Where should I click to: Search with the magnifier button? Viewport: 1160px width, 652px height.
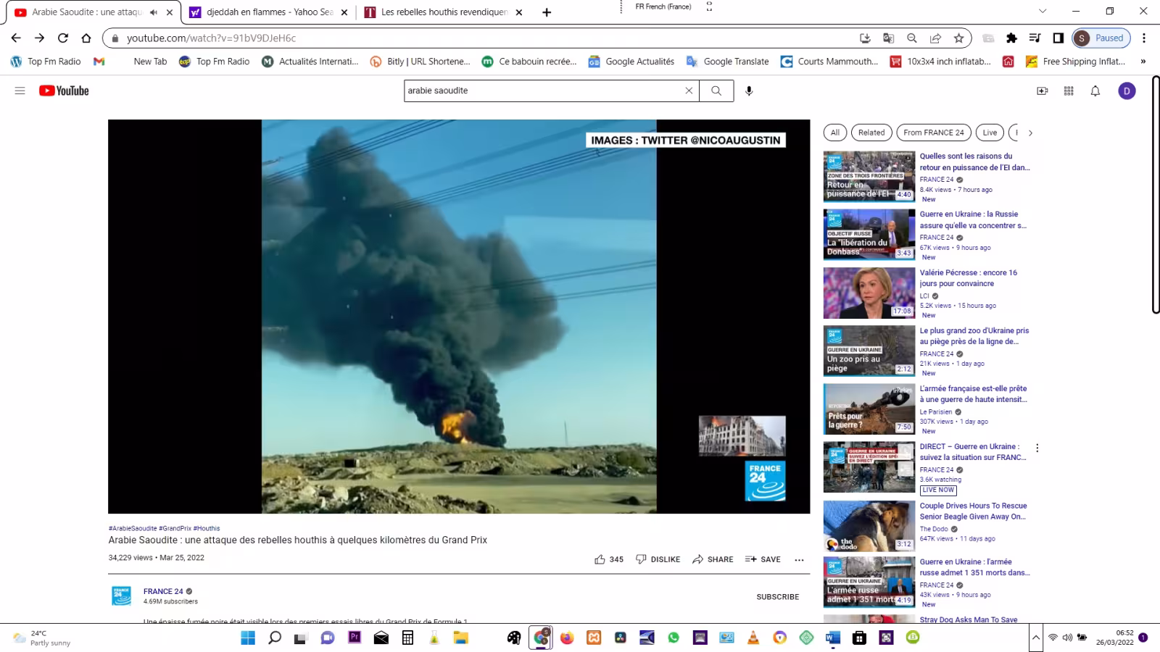coord(716,91)
